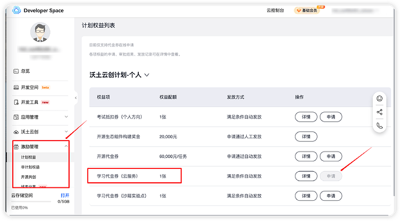Select the 开发空间 monitor icon

tap(16, 87)
